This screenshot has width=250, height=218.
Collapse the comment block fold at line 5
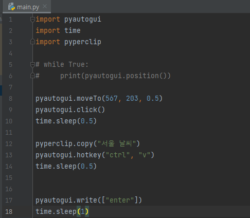[x=32, y=65]
